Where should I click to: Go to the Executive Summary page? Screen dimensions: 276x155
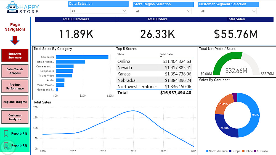(x=15, y=55)
